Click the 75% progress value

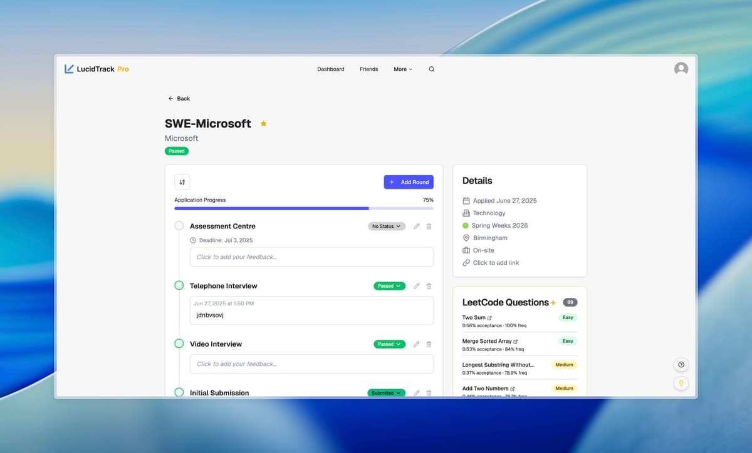click(x=428, y=200)
